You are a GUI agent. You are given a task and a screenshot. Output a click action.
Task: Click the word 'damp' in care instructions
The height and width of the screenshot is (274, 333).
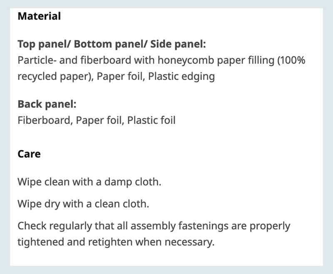coord(118,182)
